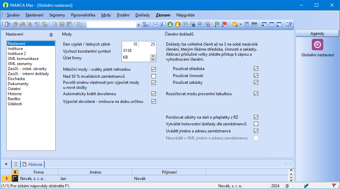The width and height of the screenshot is (340, 189).
Task: Click the greyed-out copy record icon
Action: click(x=79, y=24)
